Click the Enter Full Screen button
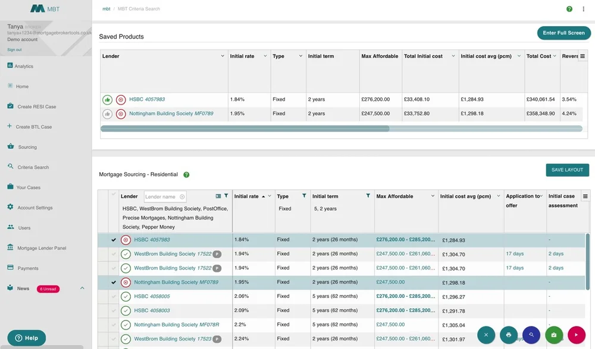The width and height of the screenshot is (595, 349). click(563, 33)
